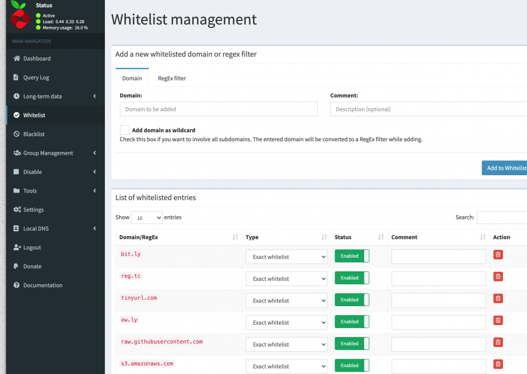Toggle Enabled status for reg.tc
The image size is (527, 374).
(352, 278)
